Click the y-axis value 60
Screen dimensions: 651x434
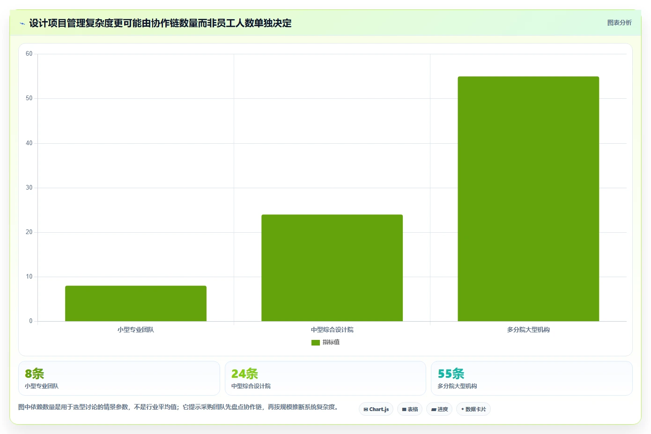(x=29, y=54)
